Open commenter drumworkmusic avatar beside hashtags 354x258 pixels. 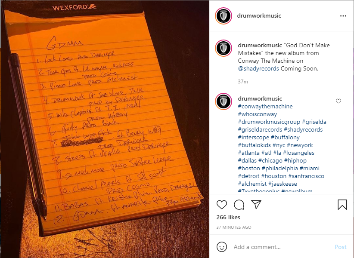[x=224, y=101]
